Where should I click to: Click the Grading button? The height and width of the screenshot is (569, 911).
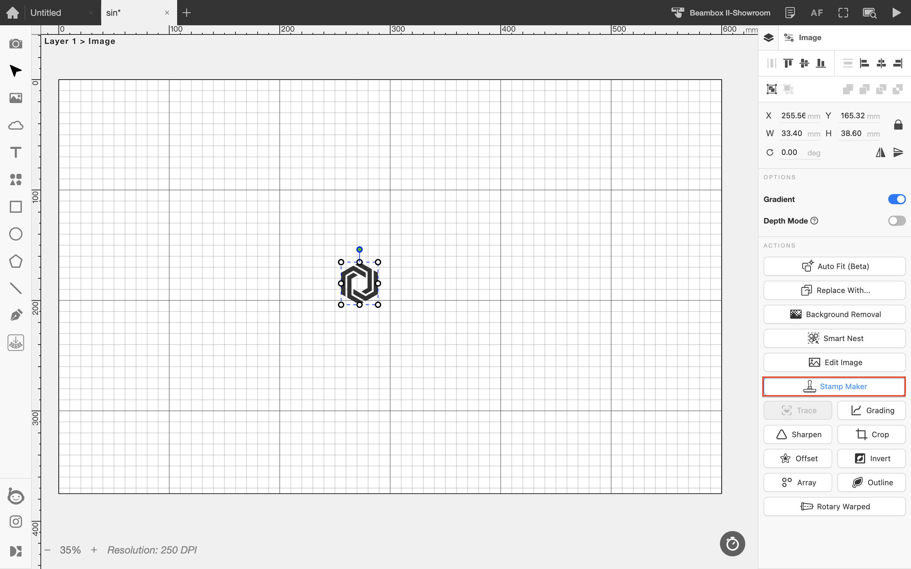point(871,411)
